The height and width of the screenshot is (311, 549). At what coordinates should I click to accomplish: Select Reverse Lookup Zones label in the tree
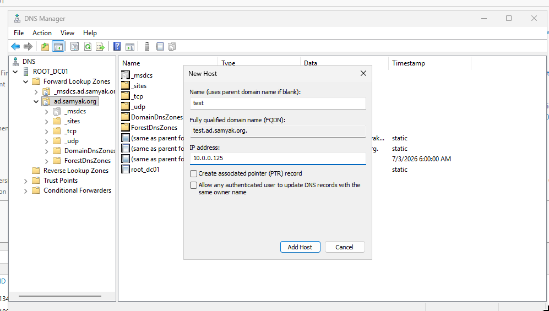coord(76,171)
